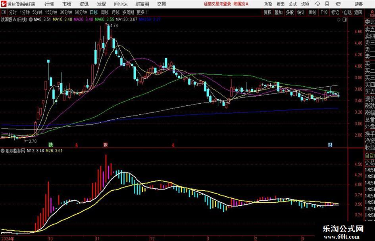The height and width of the screenshot is (241, 375).
Task: Switch to the 60分钟 period tab
Action: click(x=81, y=12)
